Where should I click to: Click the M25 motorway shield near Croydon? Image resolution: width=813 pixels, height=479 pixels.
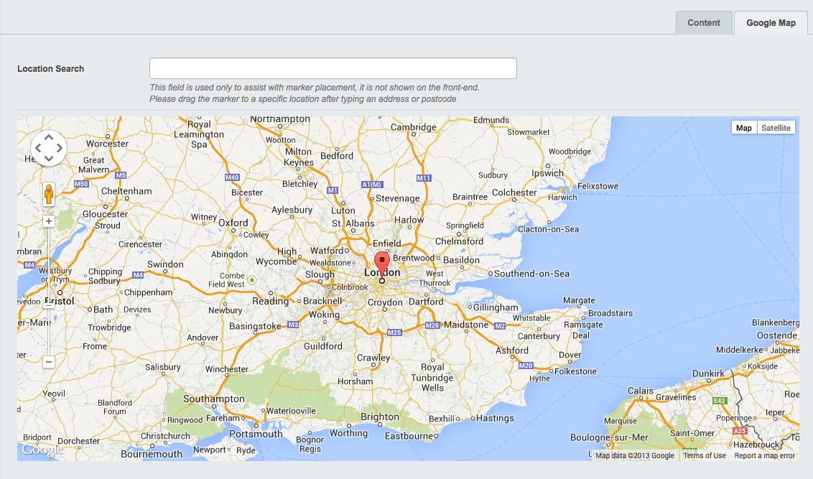click(394, 332)
